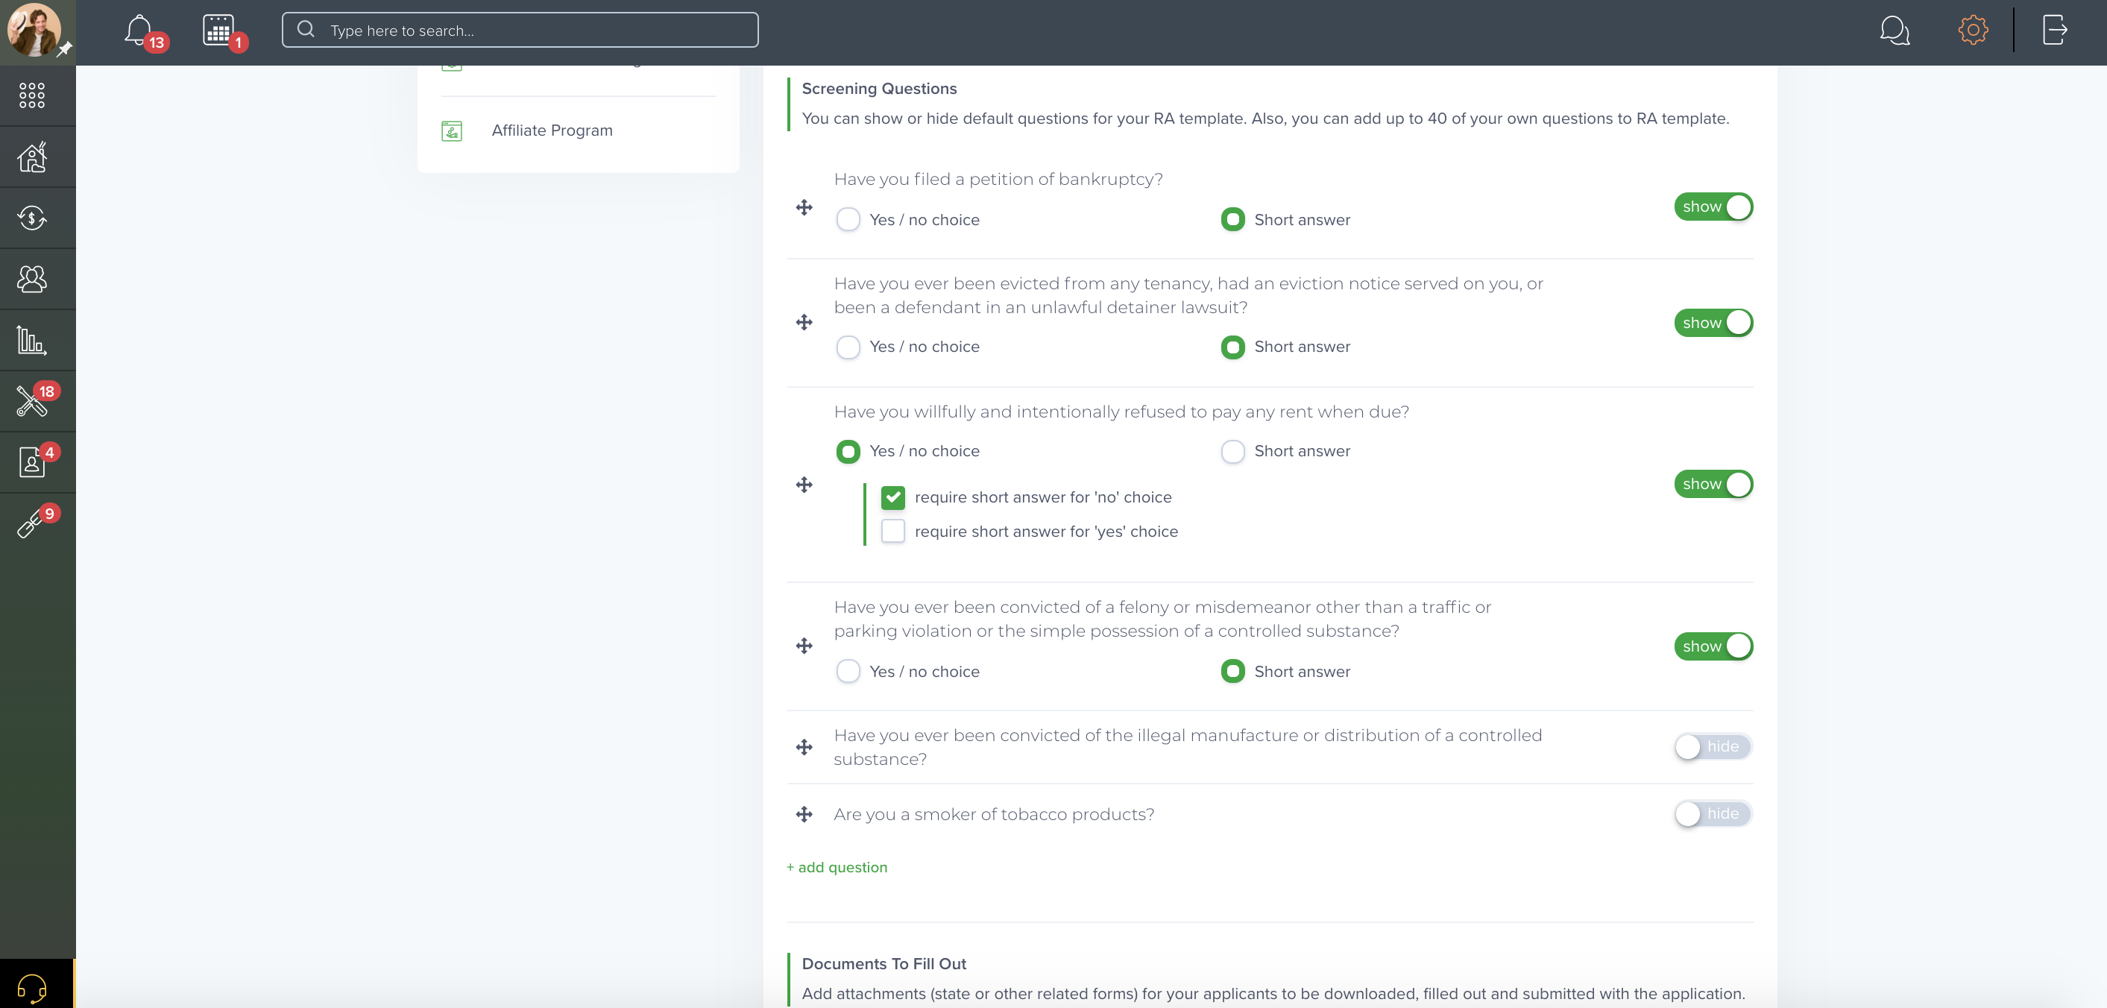This screenshot has width=2107, height=1008.
Task: Grab the move handle for refused rent question
Action: (804, 485)
